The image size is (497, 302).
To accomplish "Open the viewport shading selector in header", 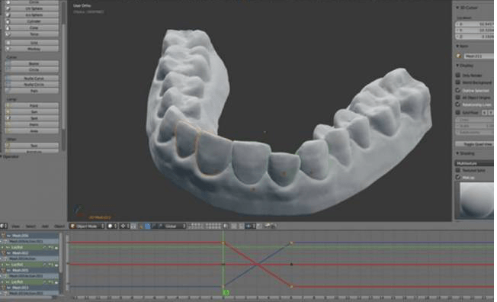I will 112,226.
